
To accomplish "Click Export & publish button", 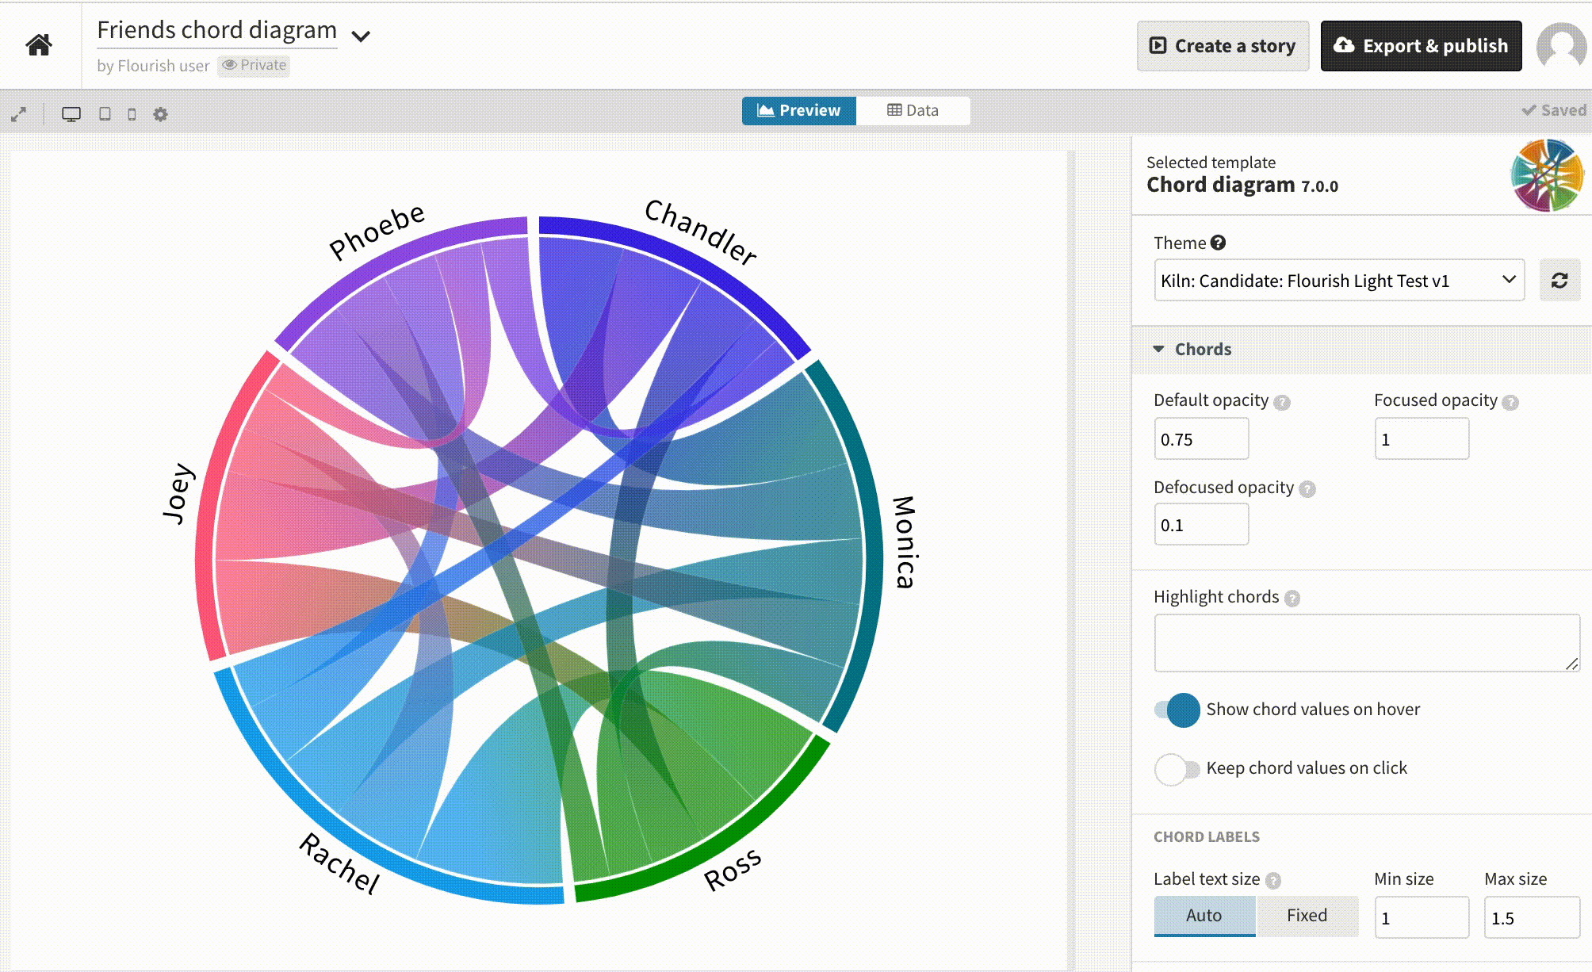I will point(1421,46).
